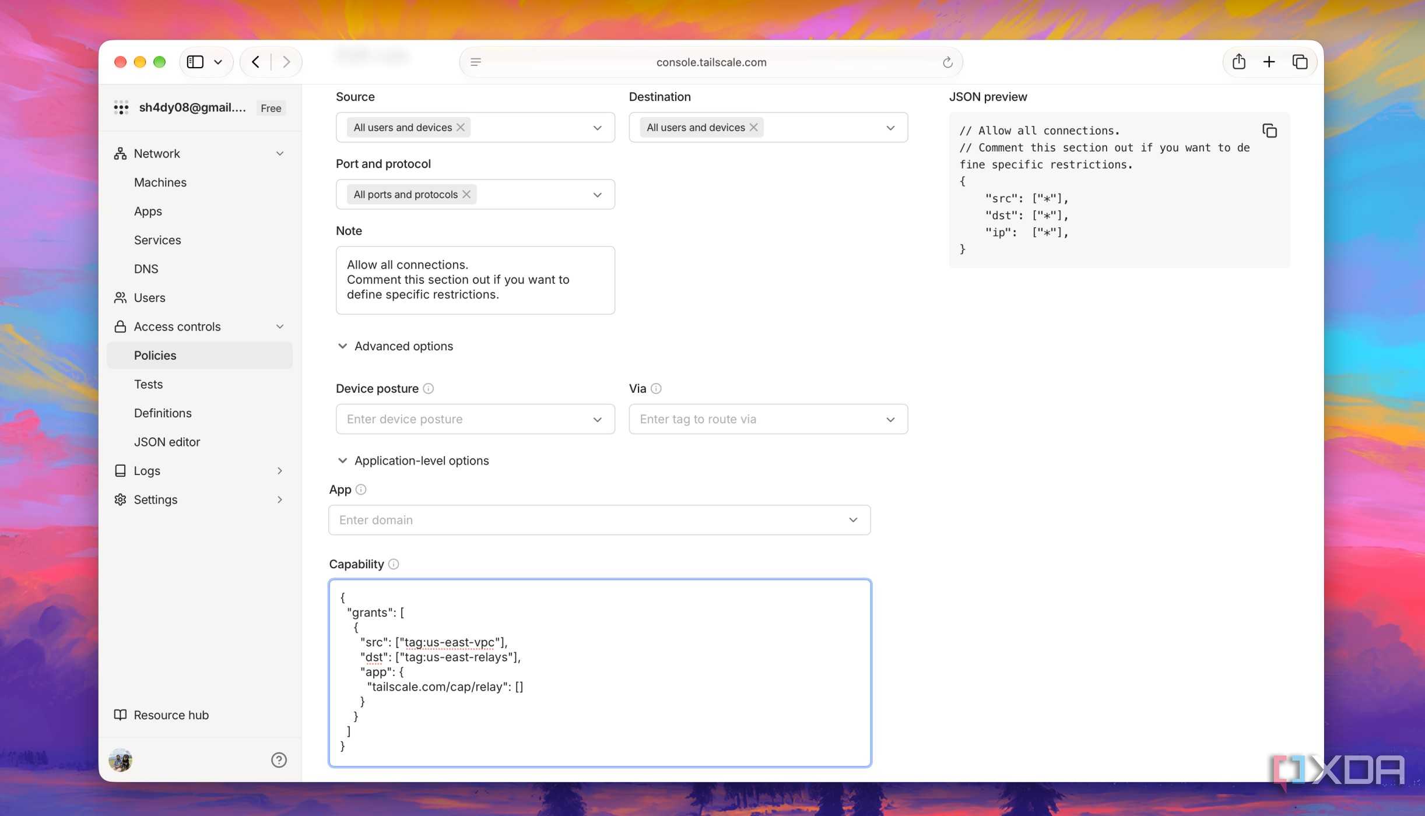Open the App domain dropdown

(599, 520)
